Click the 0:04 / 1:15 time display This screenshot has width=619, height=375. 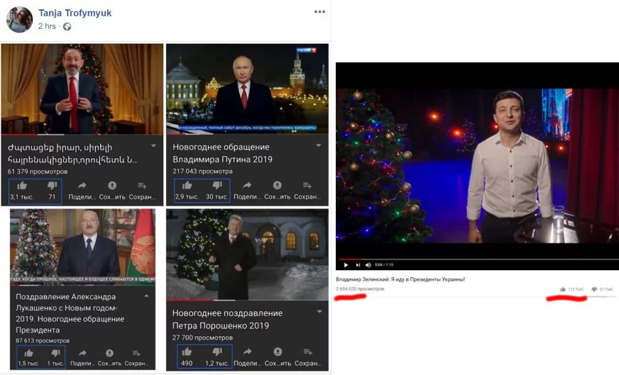point(384,265)
